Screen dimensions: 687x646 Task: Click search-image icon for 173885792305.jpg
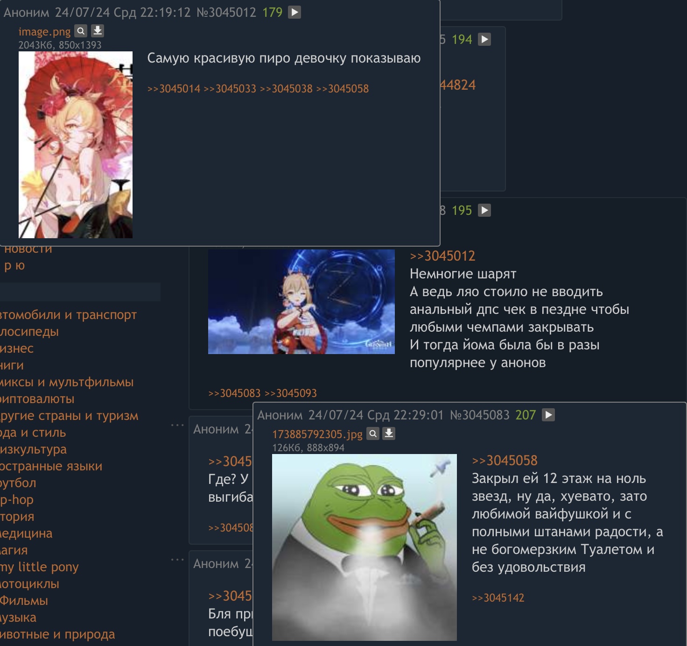[x=373, y=433]
